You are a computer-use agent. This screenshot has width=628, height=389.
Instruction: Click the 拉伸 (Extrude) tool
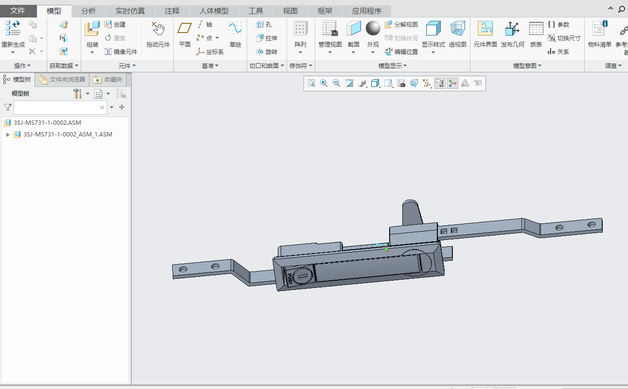[x=267, y=38]
